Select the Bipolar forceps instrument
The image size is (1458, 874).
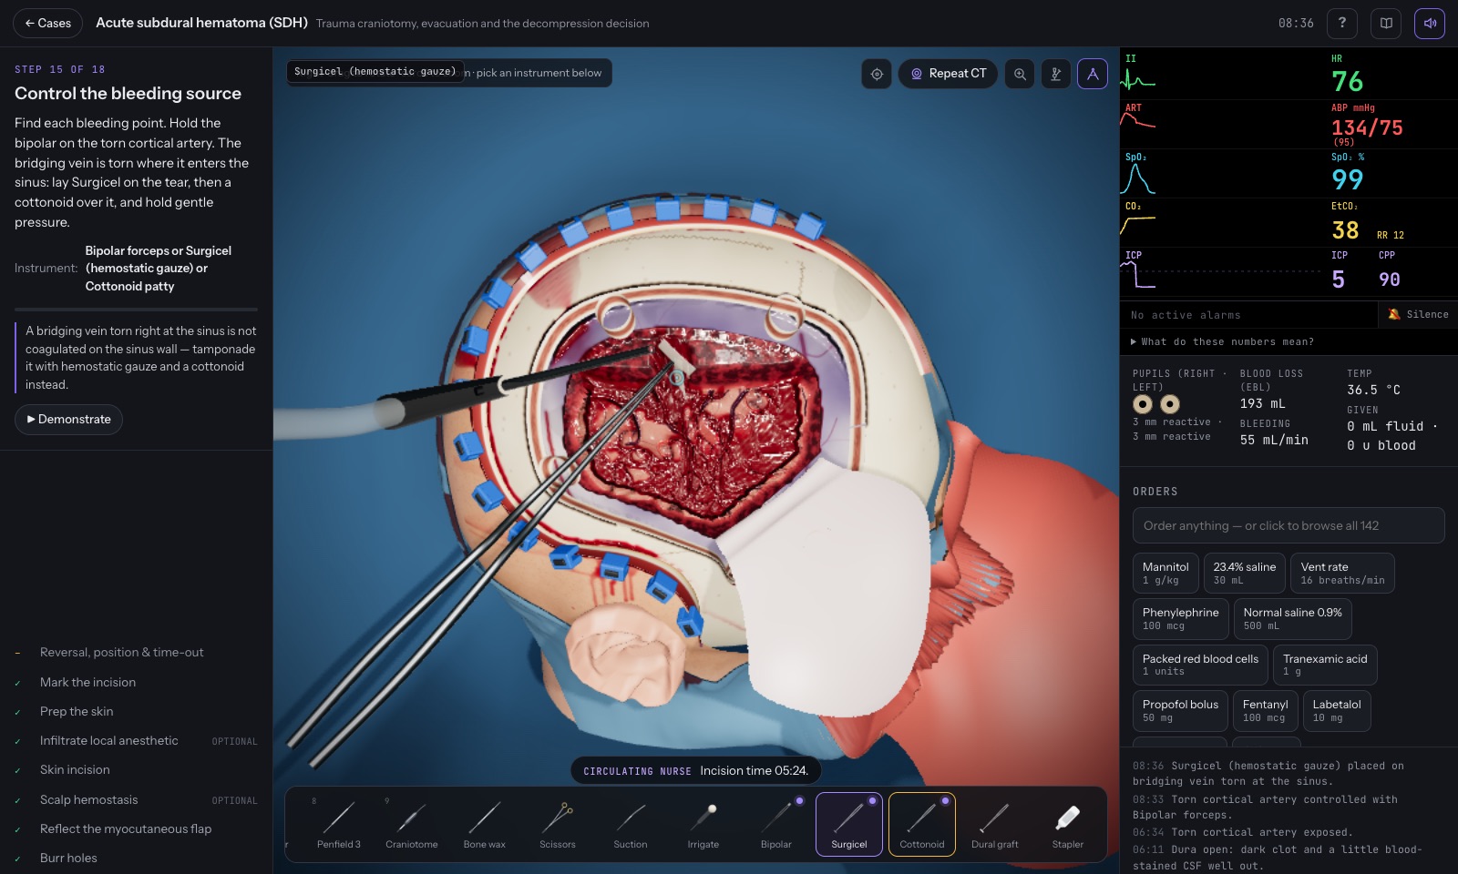[x=776, y=825]
